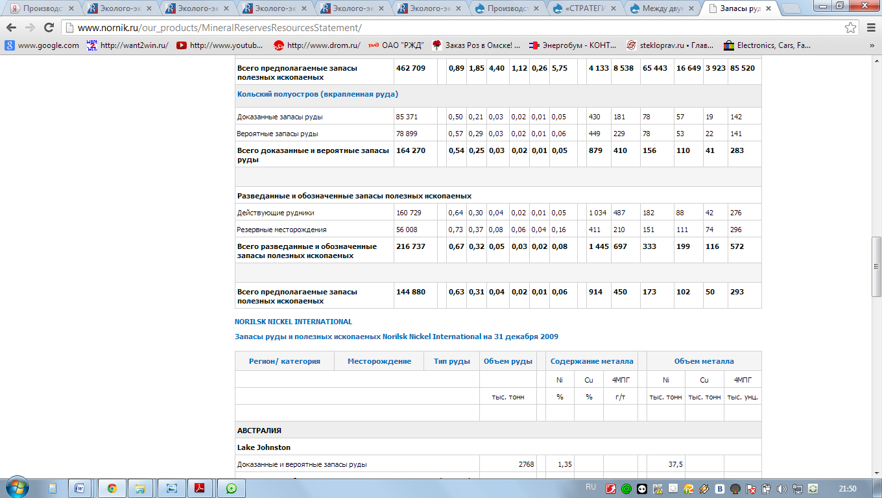Switch to the Производст tab next to «СТРАТЕГИ
This screenshot has width=882, height=498.
click(509, 8)
